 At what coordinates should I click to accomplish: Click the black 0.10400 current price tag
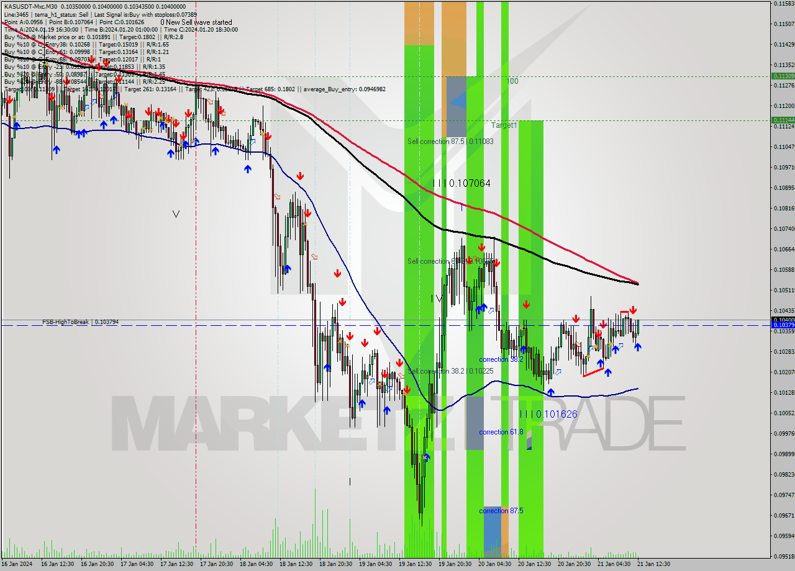click(783, 320)
